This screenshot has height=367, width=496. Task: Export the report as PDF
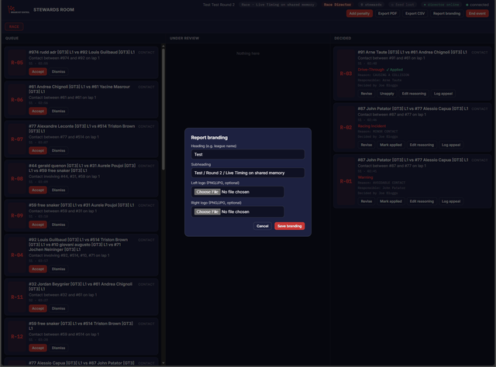(x=387, y=13)
